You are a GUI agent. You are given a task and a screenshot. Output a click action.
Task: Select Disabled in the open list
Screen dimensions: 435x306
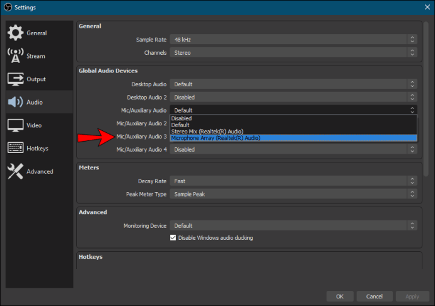click(x=293, y=118)
